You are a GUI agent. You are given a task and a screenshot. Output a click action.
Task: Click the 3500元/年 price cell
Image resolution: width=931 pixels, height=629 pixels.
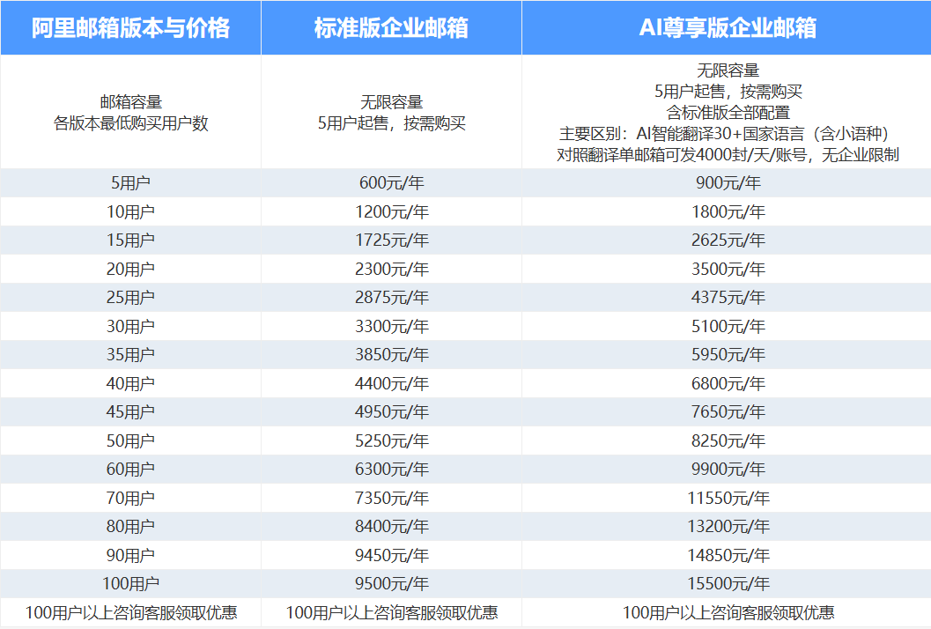[x=728, y=269]
